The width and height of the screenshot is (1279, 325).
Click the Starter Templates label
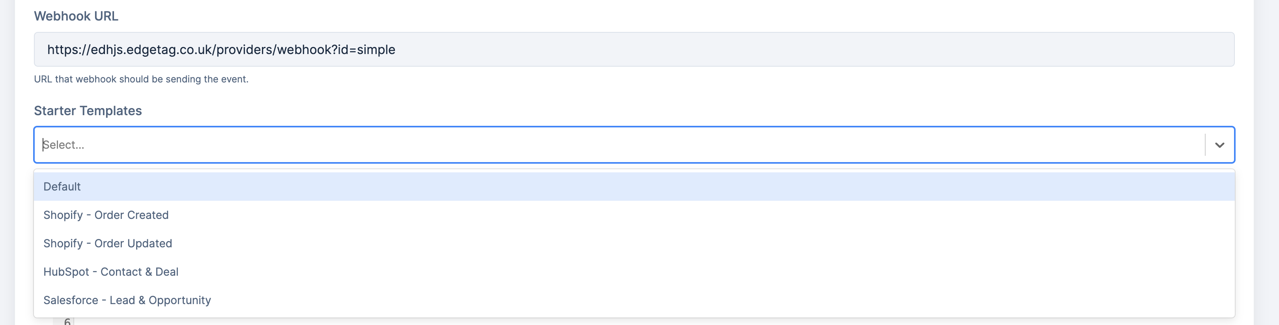[x=88, y=111]
